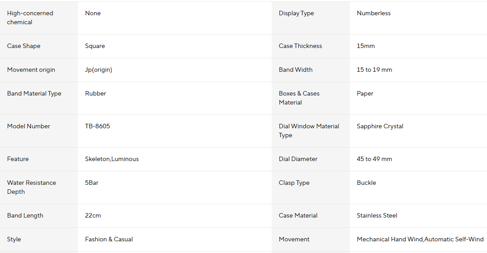Click the 'Band Material Type' label
This screenshot has width=487, height=253.
point(34,94)
